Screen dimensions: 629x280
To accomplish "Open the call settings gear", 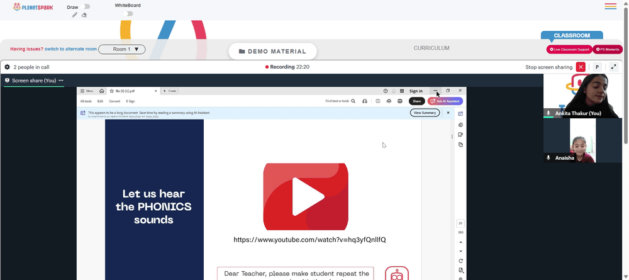I will (x=7, y=67).
